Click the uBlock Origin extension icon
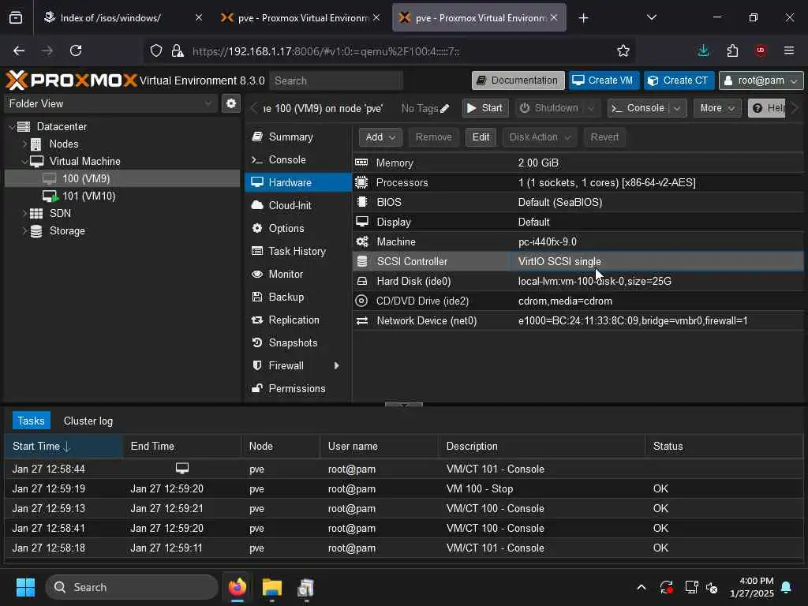Screen dimensions: 808x606 click(x=761, y=50)
